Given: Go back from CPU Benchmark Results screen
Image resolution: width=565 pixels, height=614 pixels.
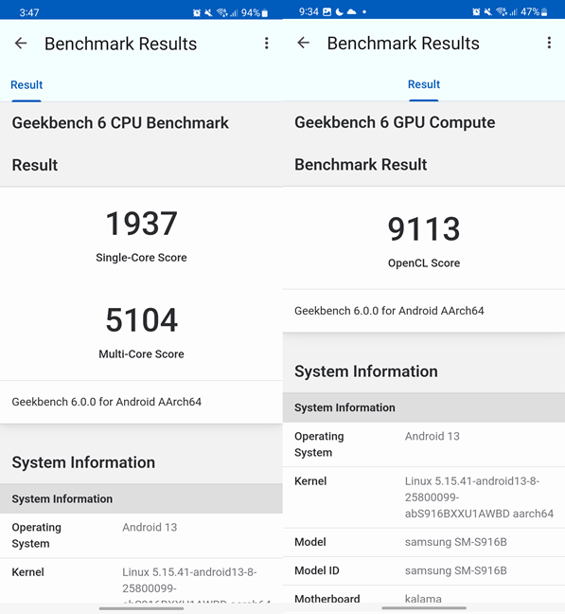Looking at the screenshot, I should pyautogui.click(x=21, y=43).
